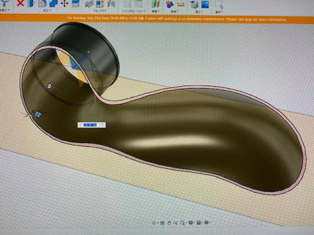Click the green-orange planes toolbar icon

pyautogui.click(x=156, y=4)
